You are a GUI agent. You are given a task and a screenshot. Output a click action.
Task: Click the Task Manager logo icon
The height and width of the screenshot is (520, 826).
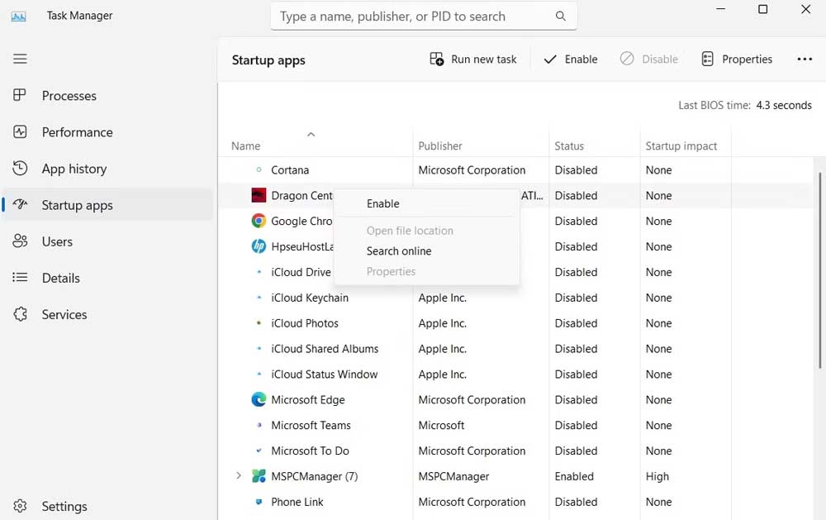[x=18, y=15]
